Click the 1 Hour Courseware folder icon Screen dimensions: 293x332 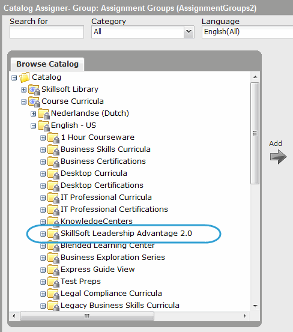[x=53, y=137]
